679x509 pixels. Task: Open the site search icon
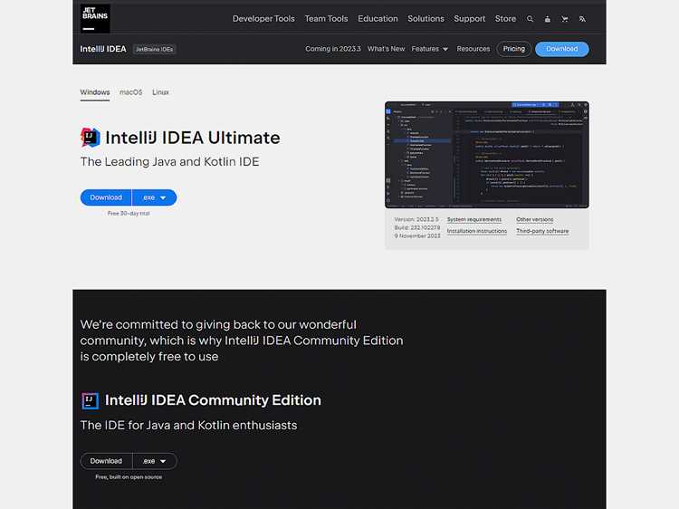point(530,19)
